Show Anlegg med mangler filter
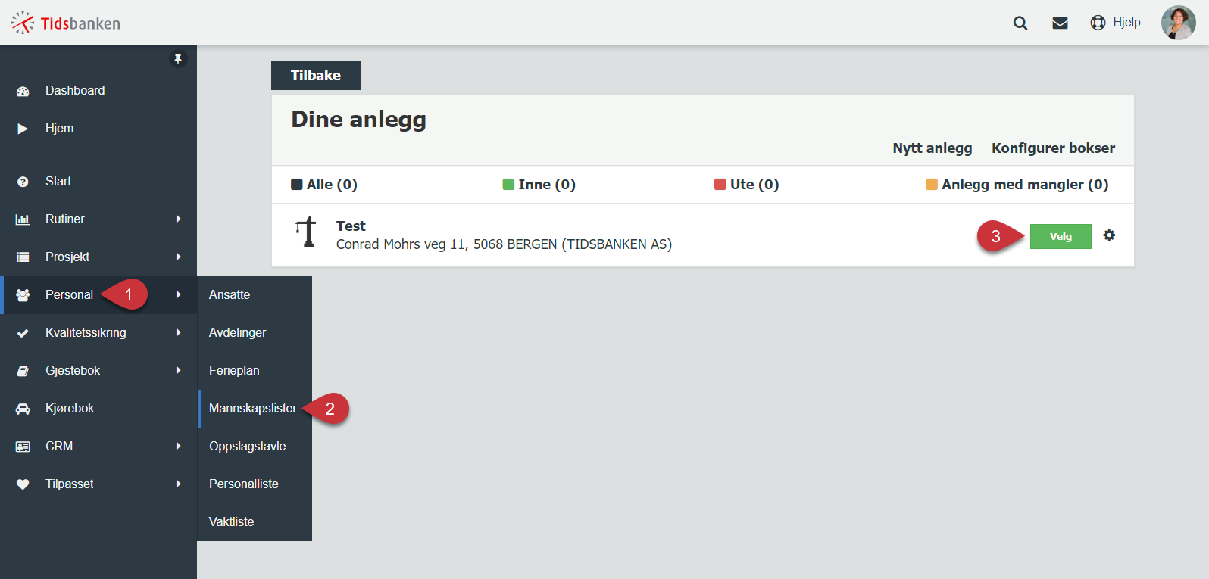The height and width of the screenshot is (579, 1209). (x=1017, y=185)
